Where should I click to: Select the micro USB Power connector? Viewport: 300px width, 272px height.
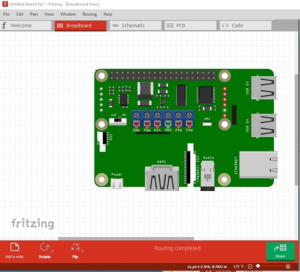coord(117,184)
